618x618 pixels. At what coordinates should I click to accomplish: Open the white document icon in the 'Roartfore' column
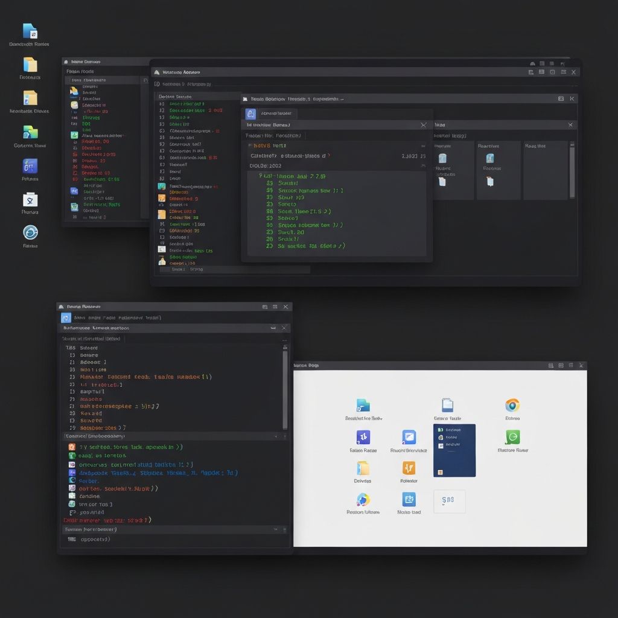tap(490, 182)
